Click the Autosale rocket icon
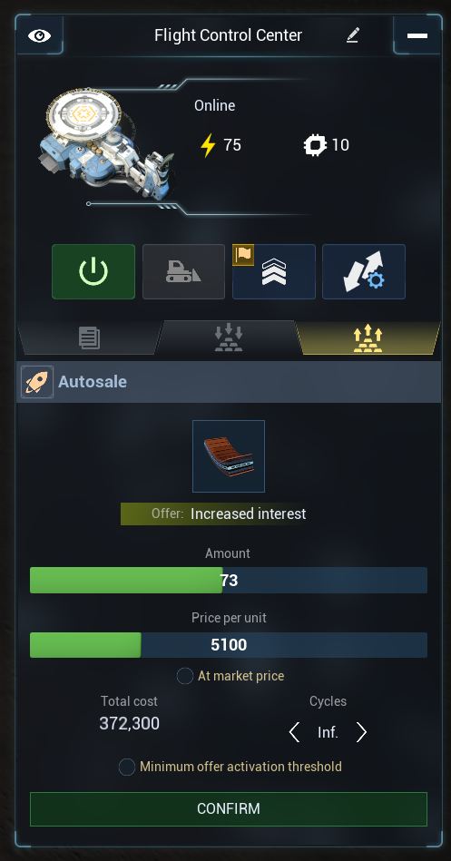The width and height of the screenshot is (451, 861). pos(37,382)
